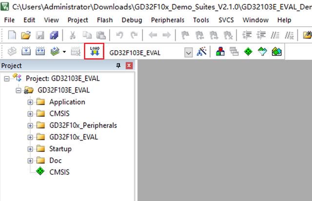Navigate backwards with left arrow icon
This screenshot has height=201, width=312.
[153, 35]
